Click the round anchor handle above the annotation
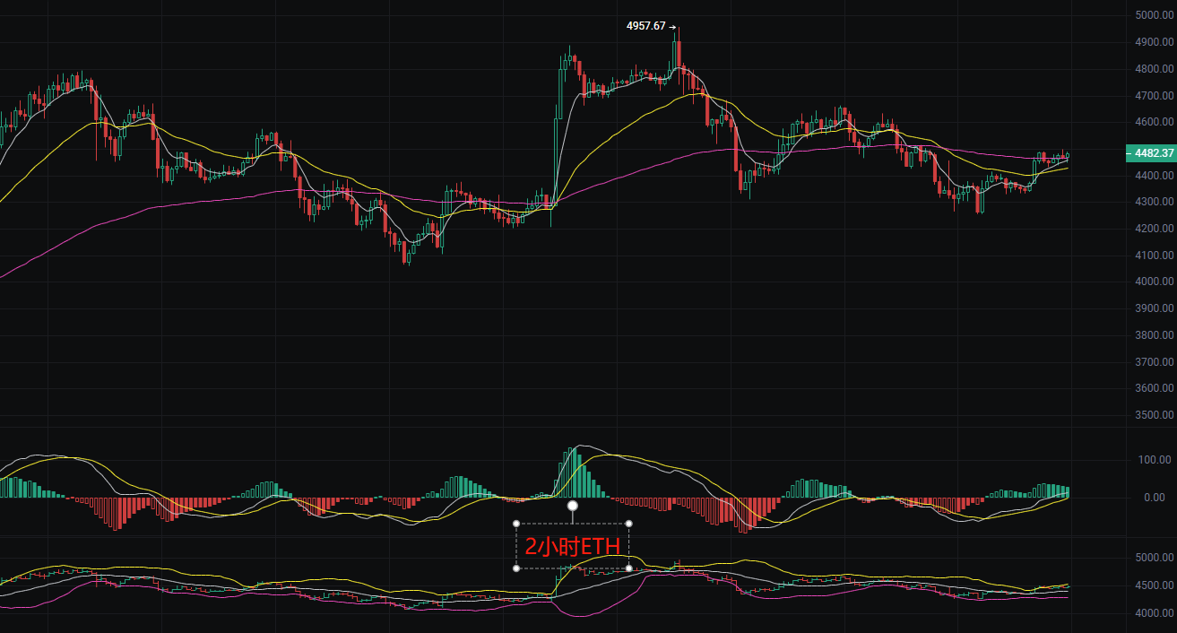This screenshot has width=1177, height=633. tap(573, 506)
